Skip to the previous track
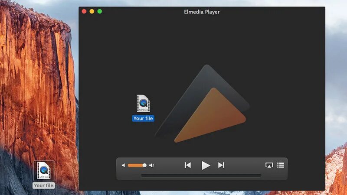The width and height of the screenshot is (347, 195). point(188,165)
